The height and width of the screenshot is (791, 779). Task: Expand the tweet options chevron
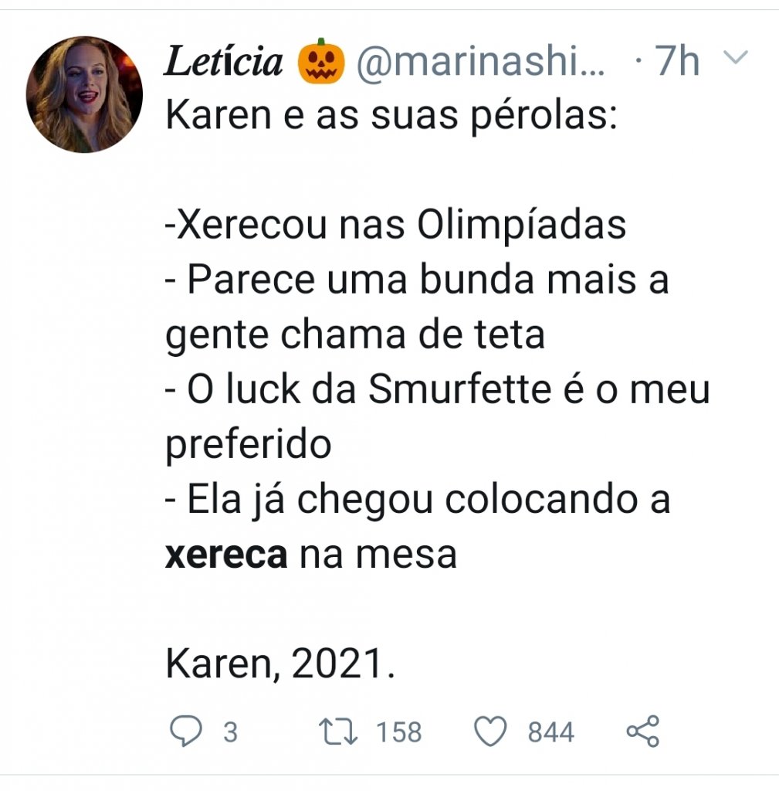736,56
